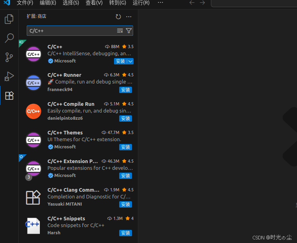Click the C/C++ Snippets file icon
This screenshot has width=297, height=243.
point(33,226)
